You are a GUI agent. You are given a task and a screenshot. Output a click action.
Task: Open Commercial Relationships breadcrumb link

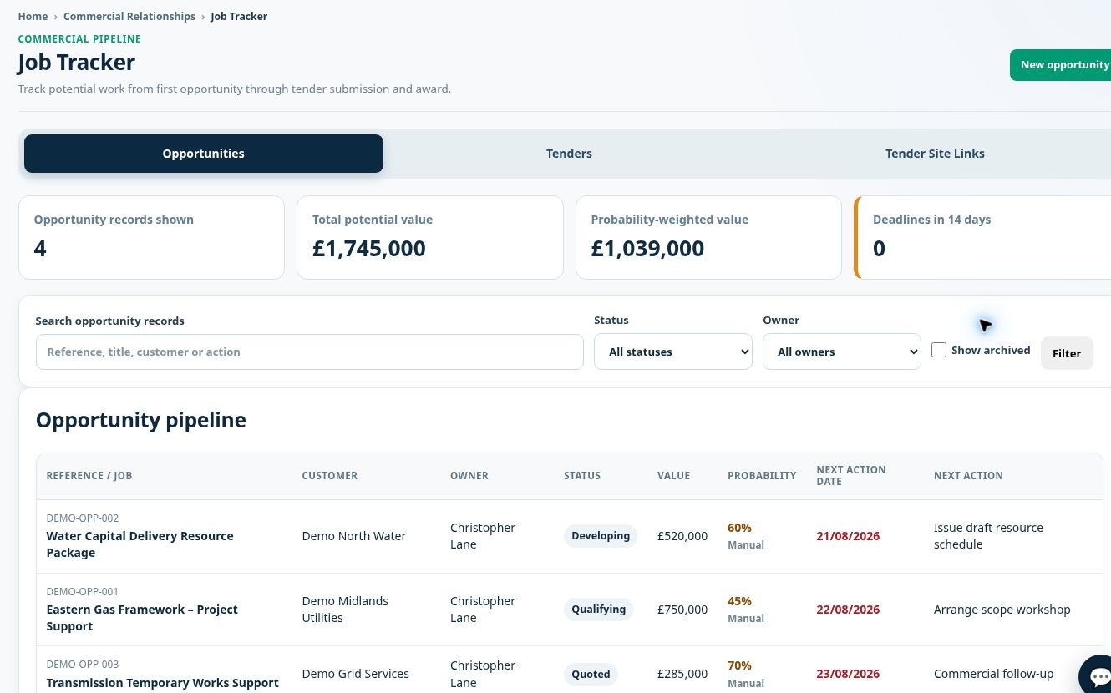pos(129,16)
